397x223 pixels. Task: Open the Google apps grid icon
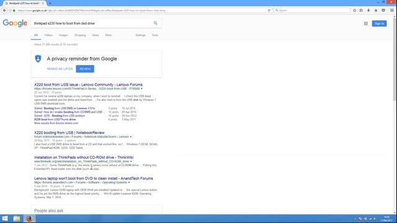coord(365,24)
